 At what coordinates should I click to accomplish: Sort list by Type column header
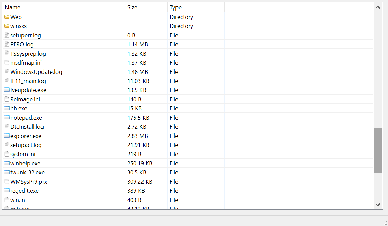tap(196, 7)
